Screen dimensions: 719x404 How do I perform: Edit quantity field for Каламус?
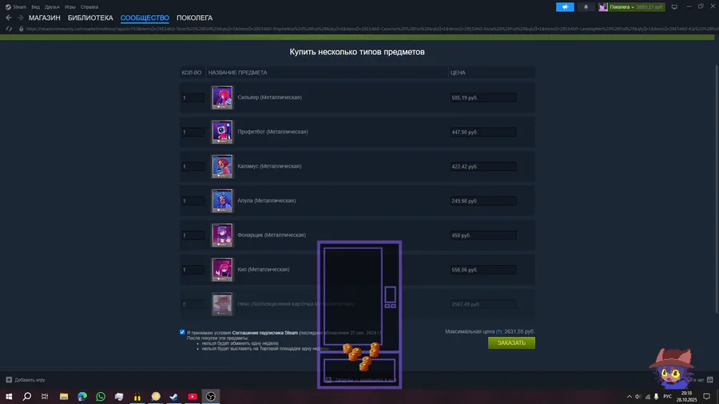pyautogui.click(x=193, y=166)
